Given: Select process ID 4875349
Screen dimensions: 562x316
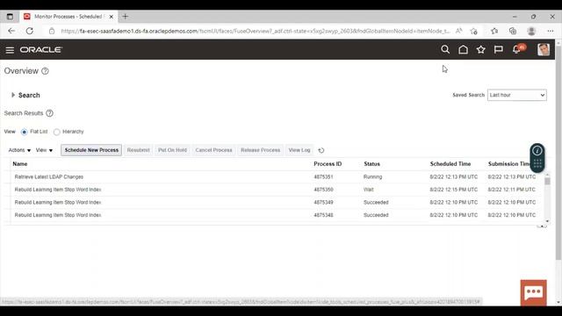Looking at the screenshot, I should (323, 203).
